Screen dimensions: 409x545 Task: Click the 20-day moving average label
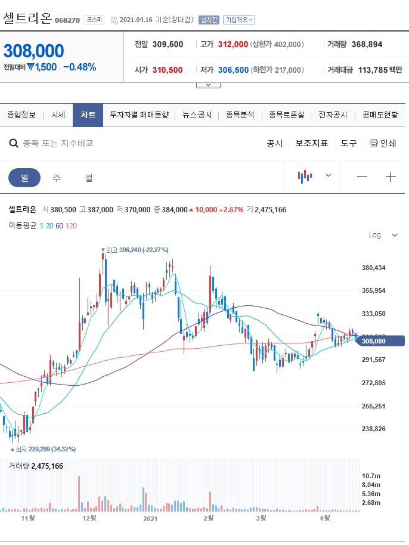49,226
